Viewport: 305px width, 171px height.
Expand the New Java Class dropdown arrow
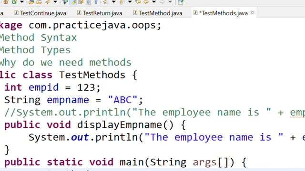[22, 2]
